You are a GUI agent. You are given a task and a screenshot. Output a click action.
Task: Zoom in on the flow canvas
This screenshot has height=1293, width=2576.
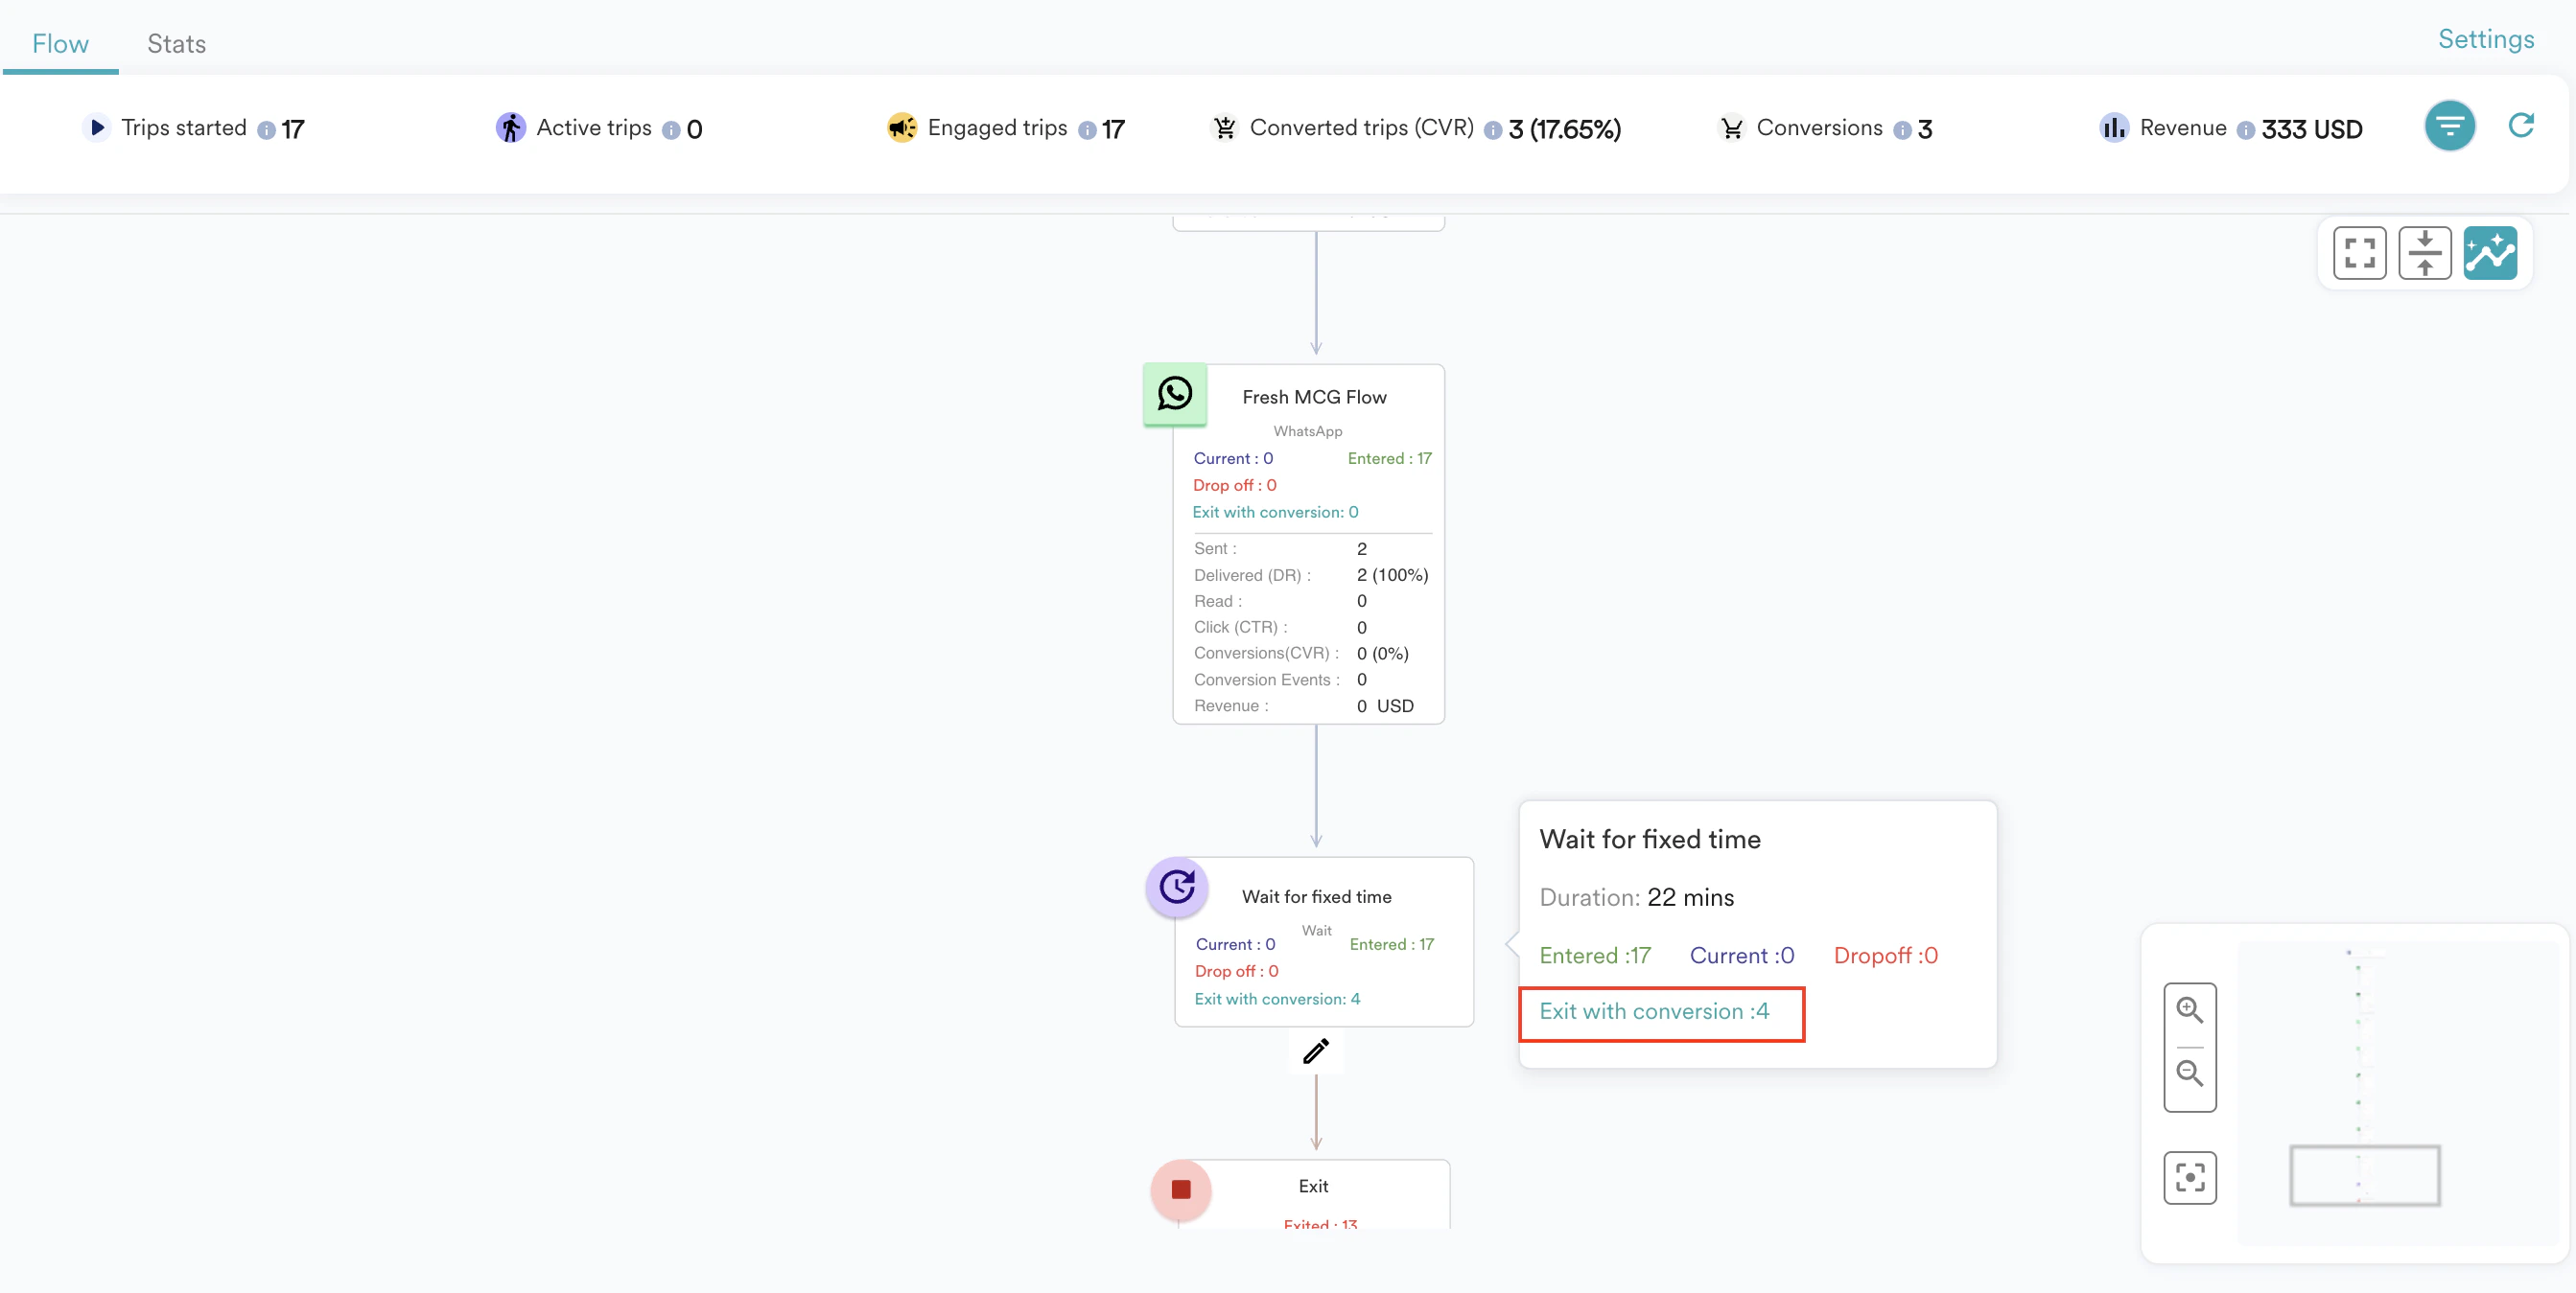click(x=2189, y=1010)
